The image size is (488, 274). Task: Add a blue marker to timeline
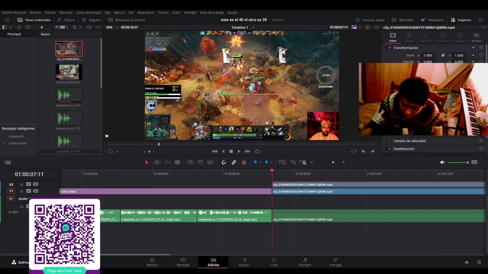[x=266, y=162]
